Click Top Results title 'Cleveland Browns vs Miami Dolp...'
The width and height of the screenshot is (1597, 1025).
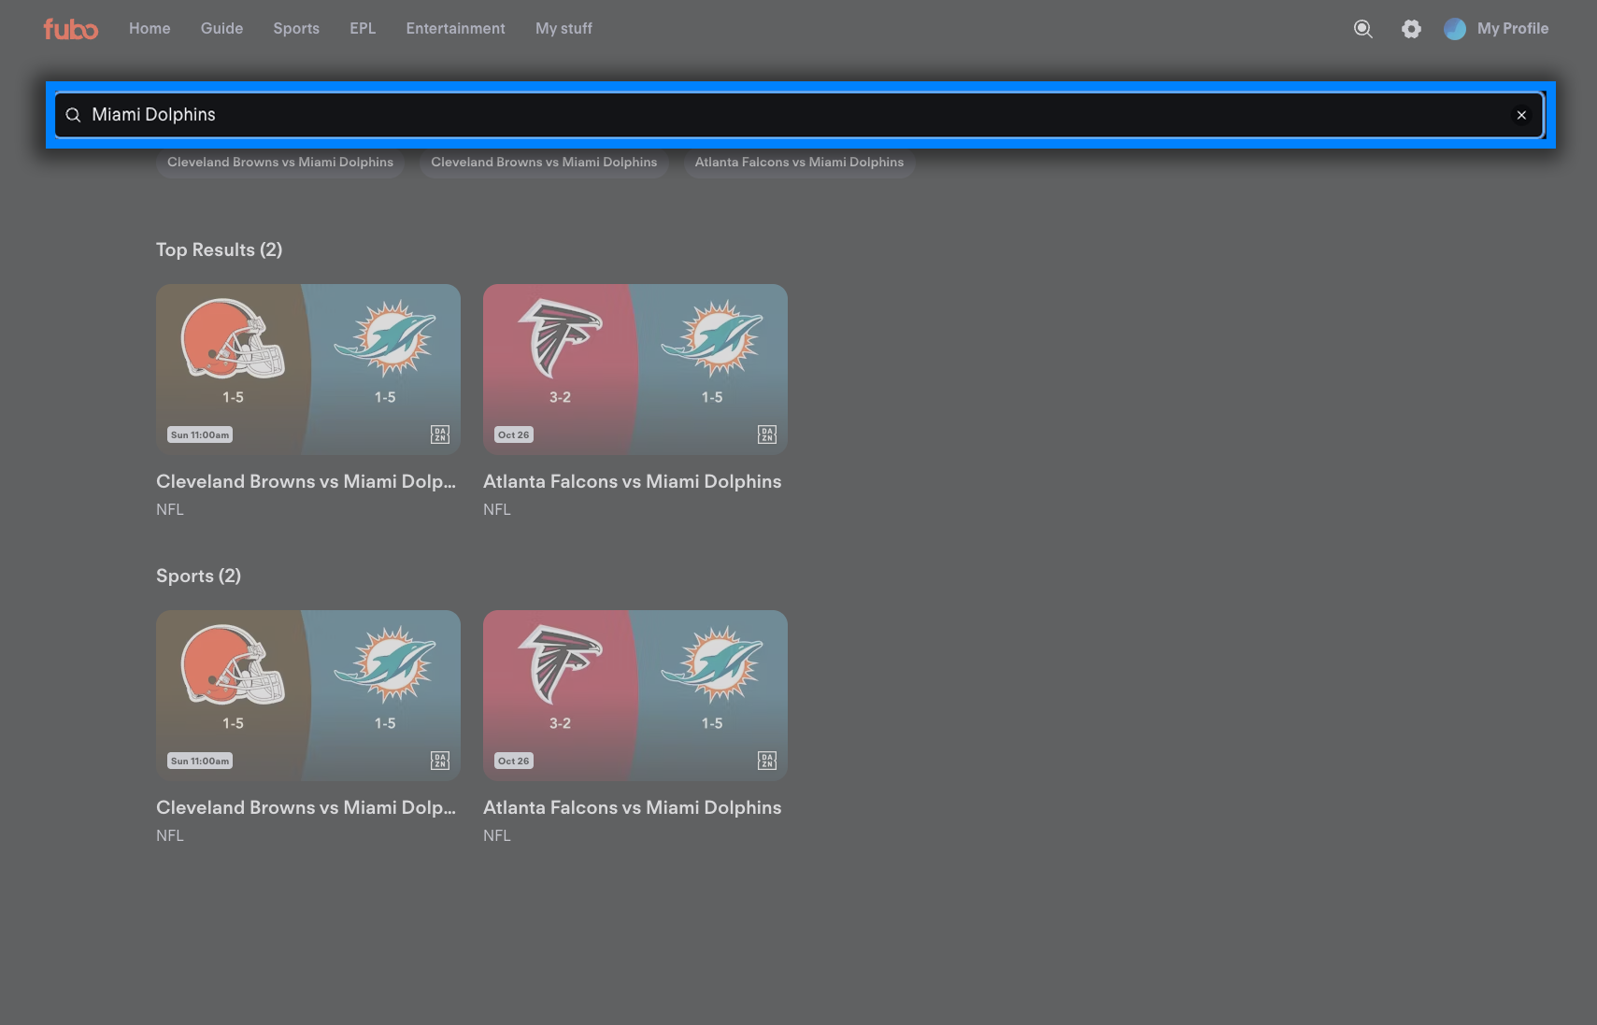click(306, 481)
